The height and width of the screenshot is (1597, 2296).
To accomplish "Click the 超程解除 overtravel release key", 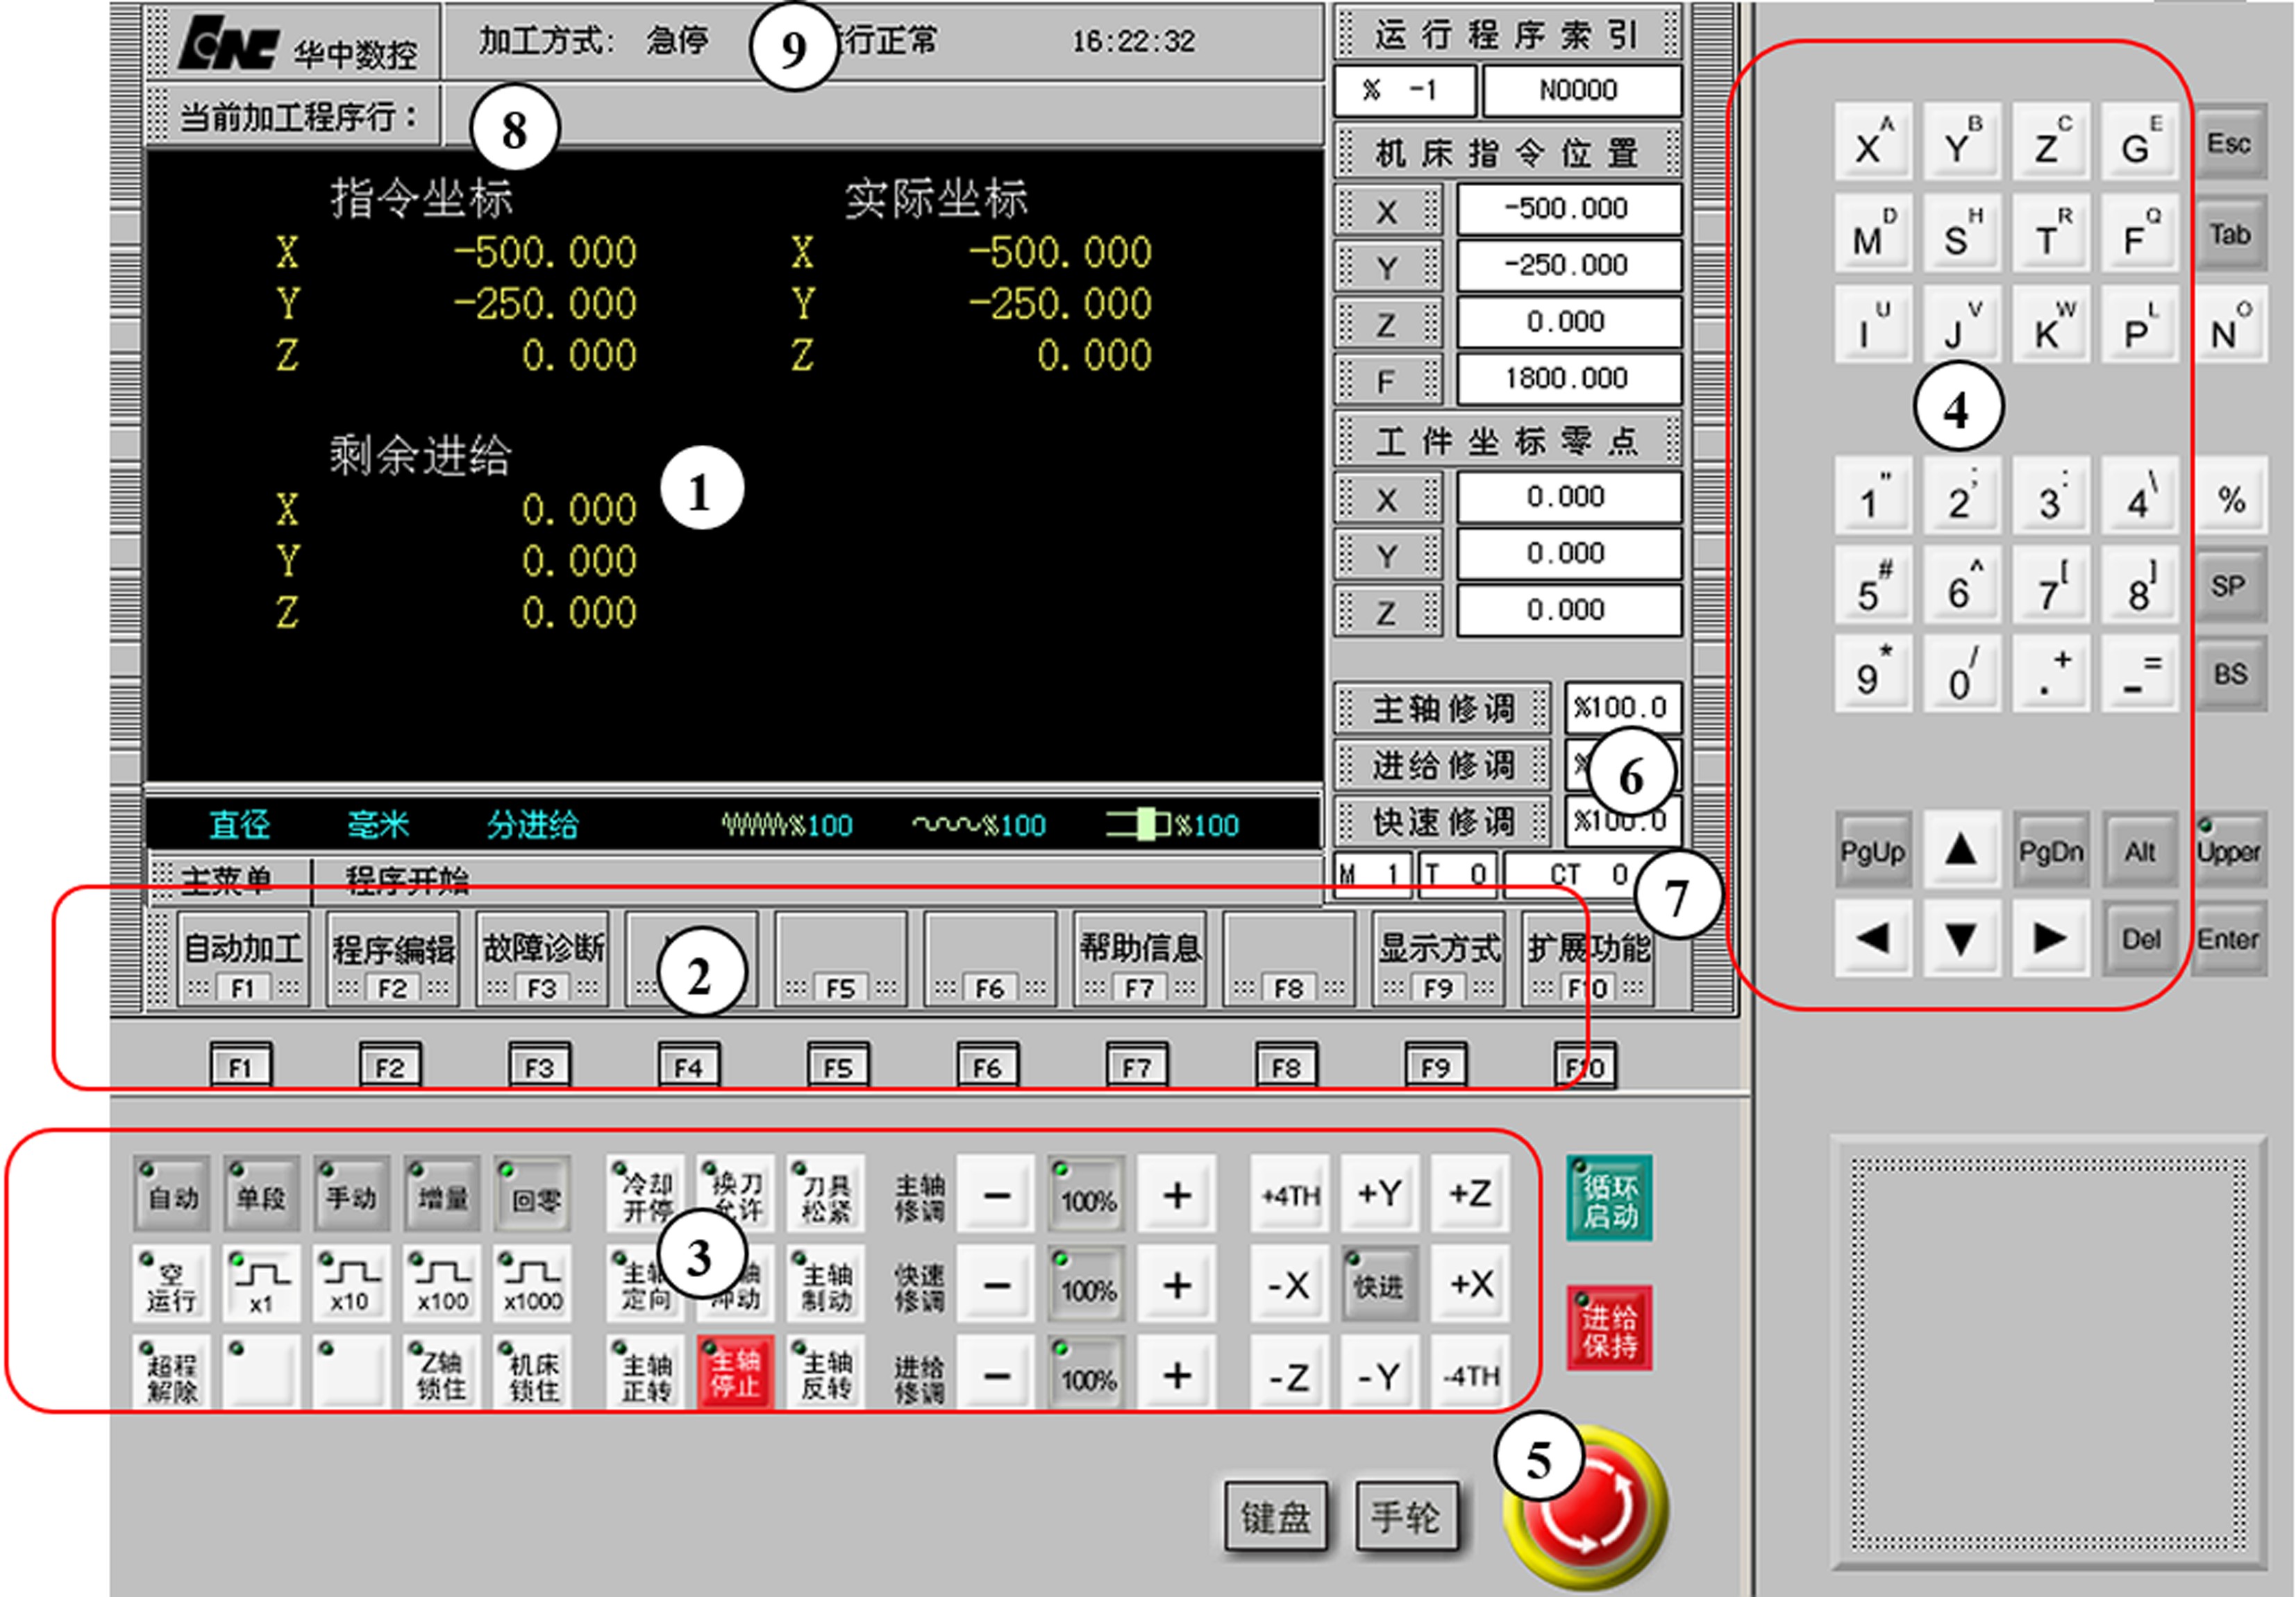I will click(x=172, y=1373).
